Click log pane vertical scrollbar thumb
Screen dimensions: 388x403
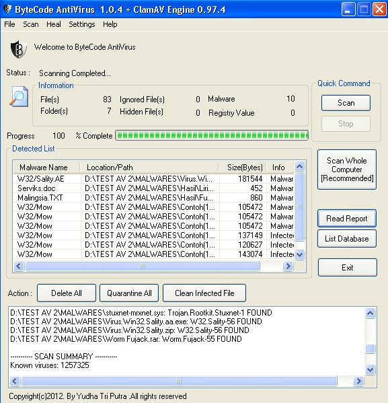(370, 349)
